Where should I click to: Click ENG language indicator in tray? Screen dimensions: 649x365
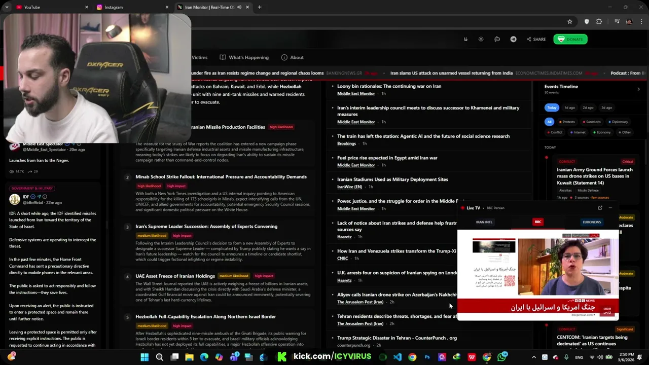click(579, 357)
